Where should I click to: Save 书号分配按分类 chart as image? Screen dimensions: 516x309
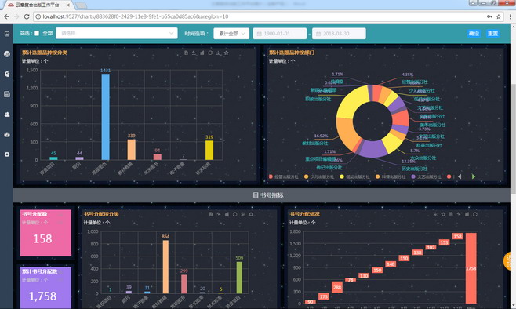[243, 214]
